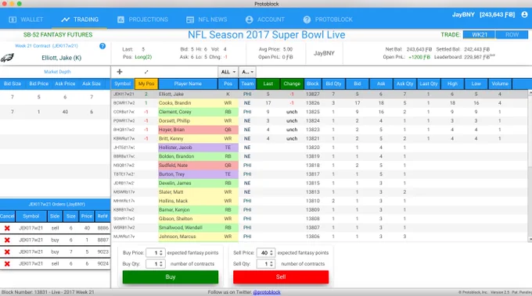The height and width of the screenshot is (296, 532).
Task: Select the Barner, Kenjon row
Action: (x=319, y=210)
